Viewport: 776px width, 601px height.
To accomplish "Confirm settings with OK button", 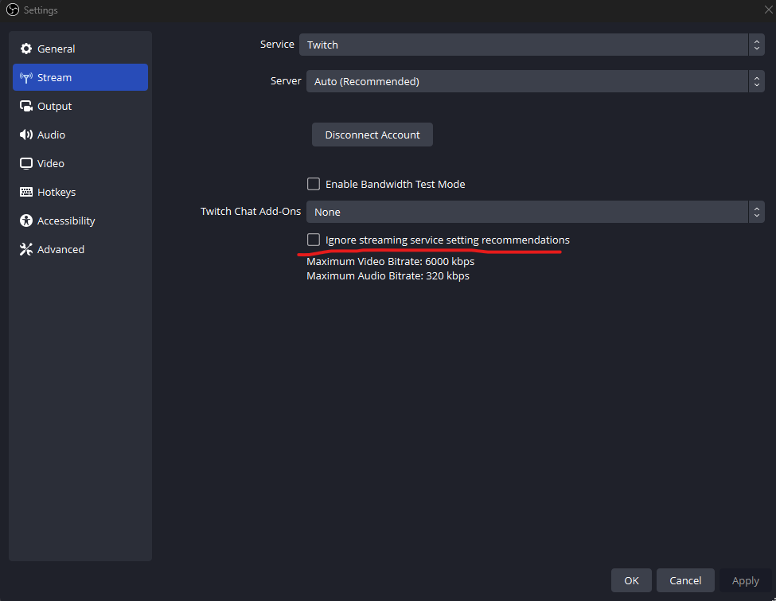I will (x=631, y=580).
